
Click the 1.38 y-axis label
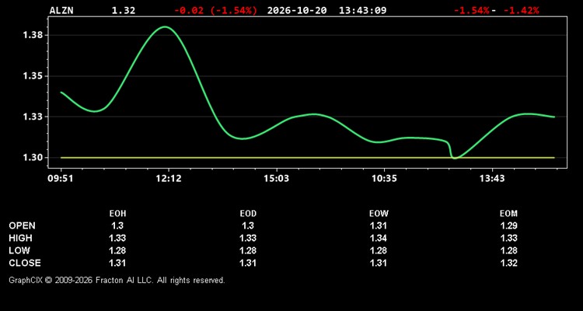pos(33,35)
